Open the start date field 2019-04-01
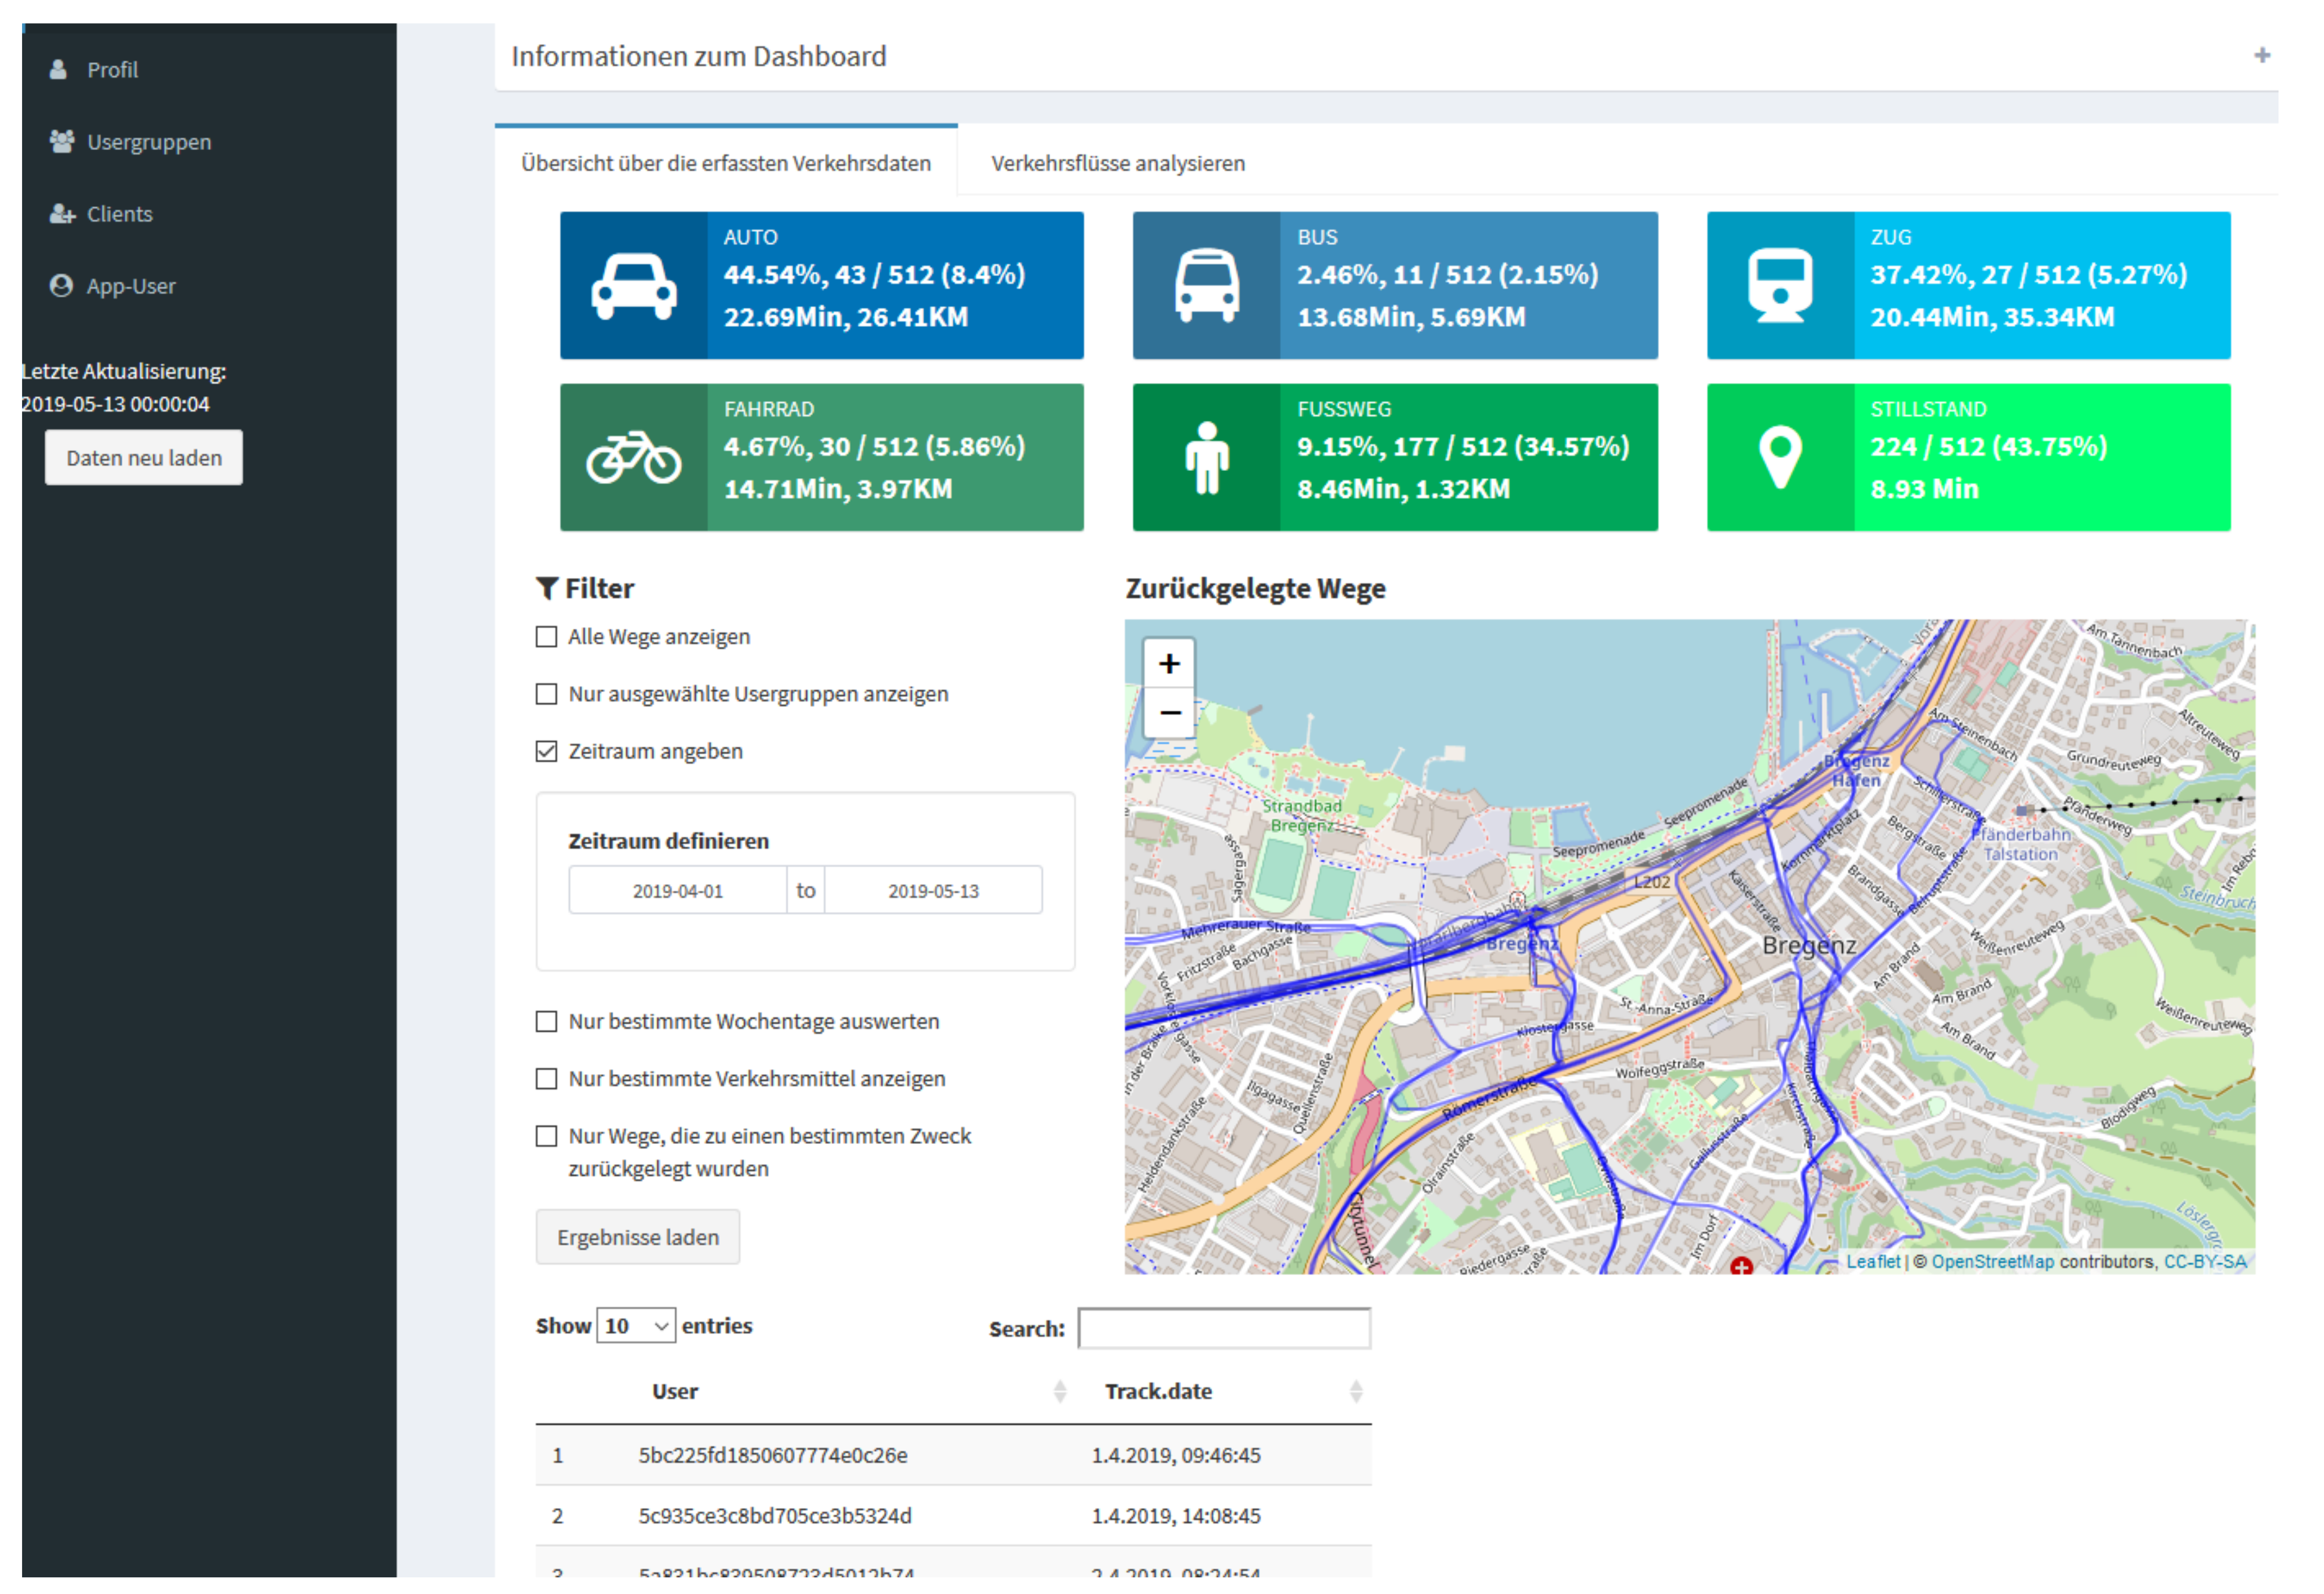 pyautogui.click(x=678, y=891)
